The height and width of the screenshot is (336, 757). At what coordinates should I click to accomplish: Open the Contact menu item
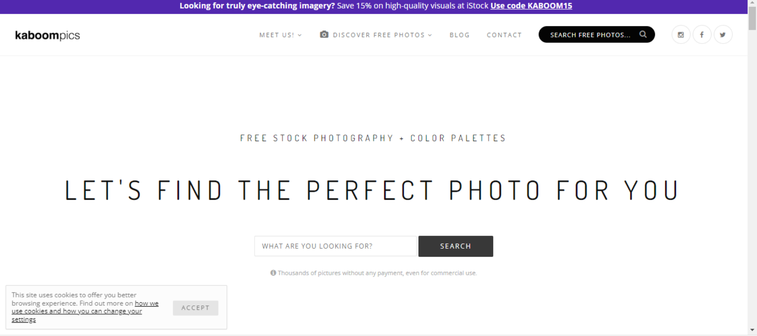click(x=504, y=35)
